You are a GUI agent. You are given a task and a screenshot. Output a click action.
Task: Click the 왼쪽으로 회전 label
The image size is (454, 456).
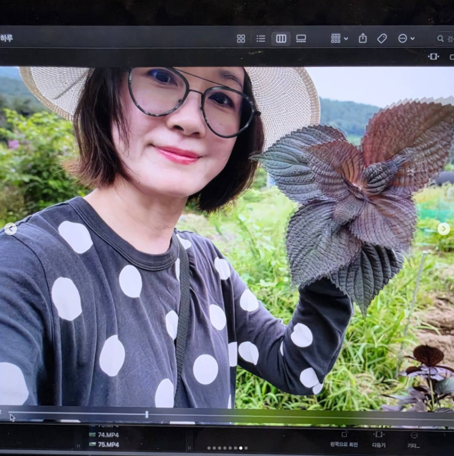click(344, 445)
